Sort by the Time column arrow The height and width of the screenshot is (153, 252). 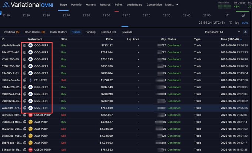click(241, 39)
